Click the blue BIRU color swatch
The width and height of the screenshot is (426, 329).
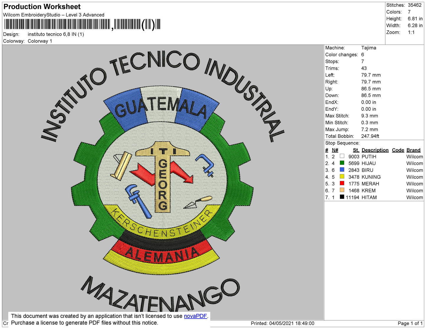tap(342, 170)
